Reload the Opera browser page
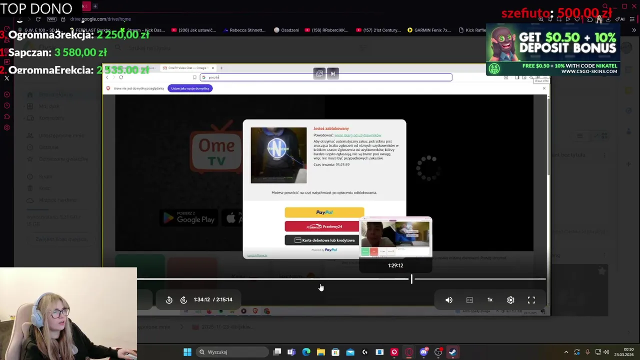 click(38, 19)
